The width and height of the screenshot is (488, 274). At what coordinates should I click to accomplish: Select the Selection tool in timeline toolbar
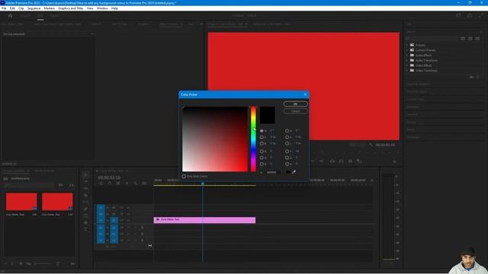pyautogui.click(x=86, y=175)
